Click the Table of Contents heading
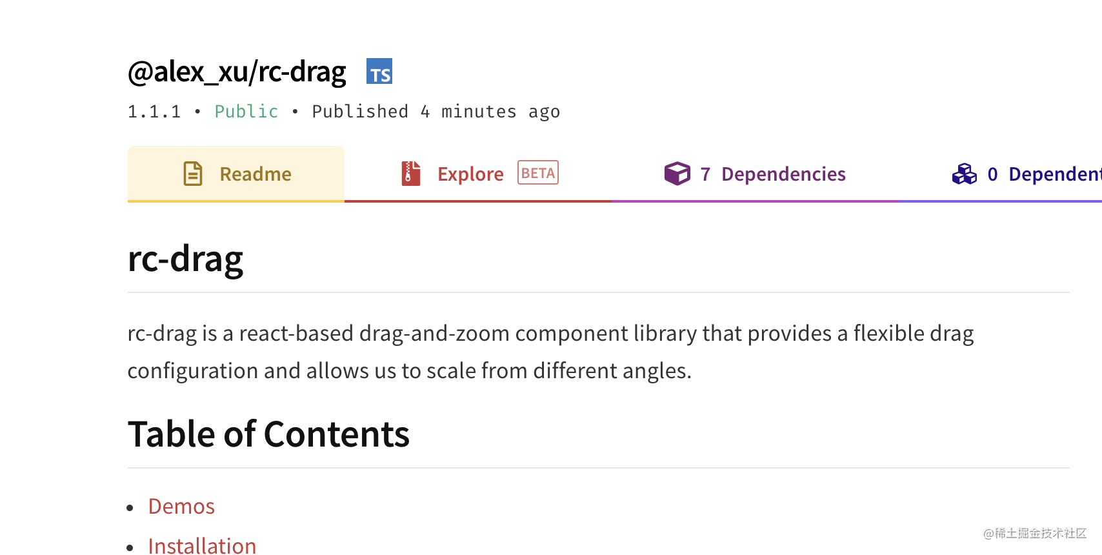The height and width of the screenshot is (555, 1102). [x=268, y=434]
